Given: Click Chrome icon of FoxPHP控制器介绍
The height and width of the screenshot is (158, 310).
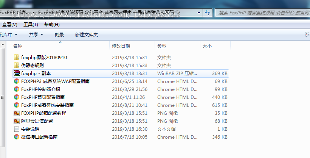Looking at the screenshot, I should [x=16, y=89].
